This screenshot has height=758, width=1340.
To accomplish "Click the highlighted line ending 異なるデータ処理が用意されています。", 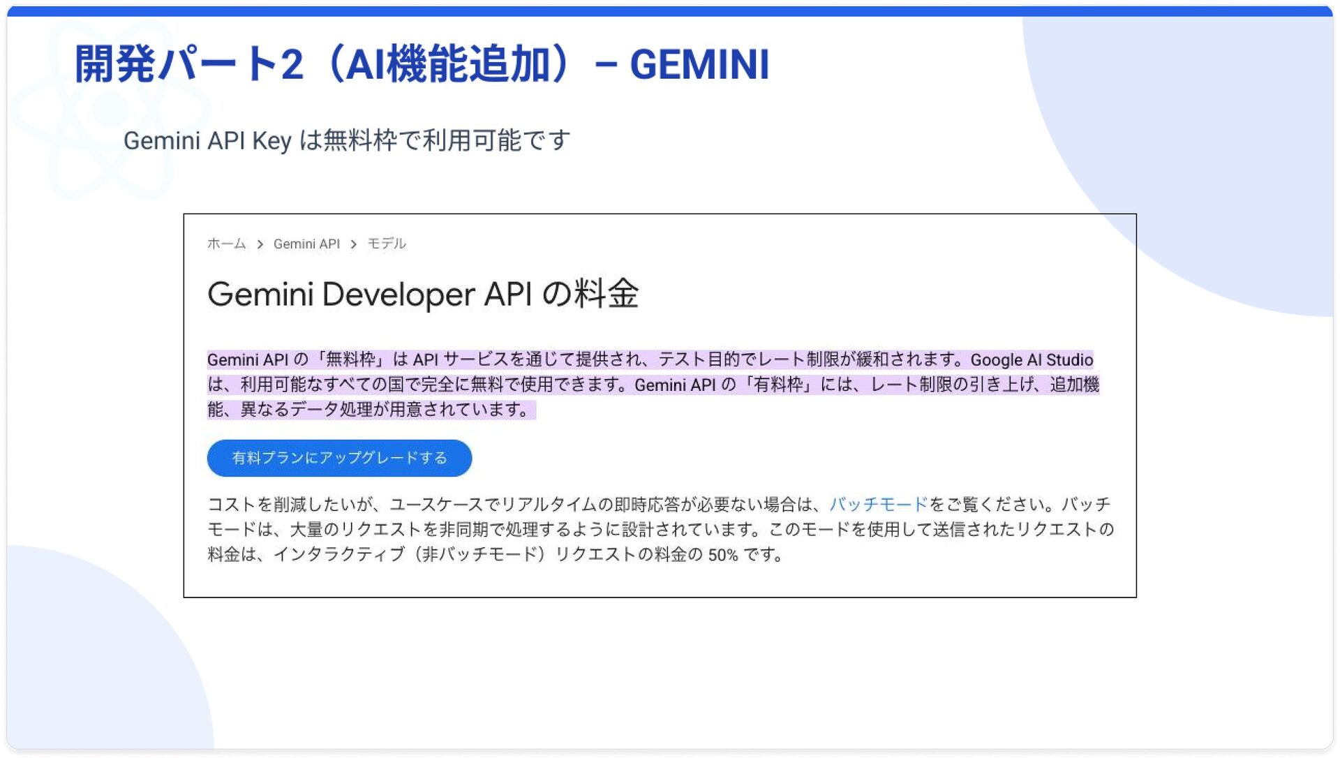I will (371, 409).
